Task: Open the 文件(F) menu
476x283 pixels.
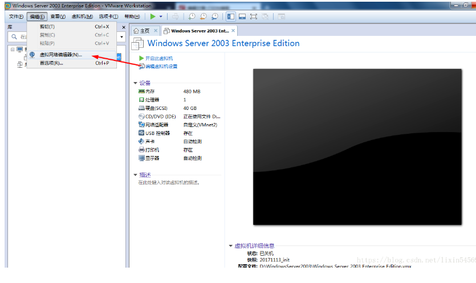Action: tap(16, 17)
